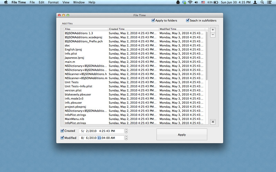The image size is (276, 172).
Task: Select the Unit Tests-Info.plist row
Action: (135, 86)
